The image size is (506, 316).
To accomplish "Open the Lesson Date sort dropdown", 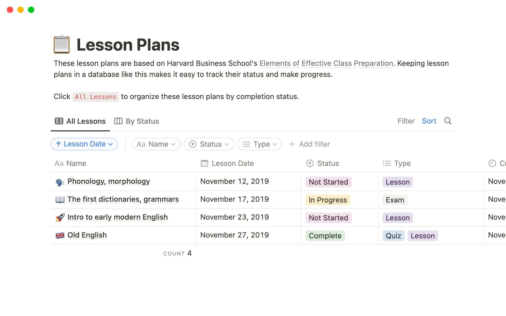I will (x=84, y=144).
